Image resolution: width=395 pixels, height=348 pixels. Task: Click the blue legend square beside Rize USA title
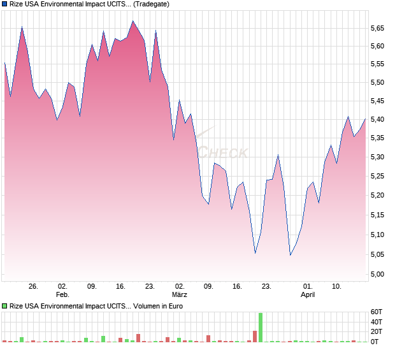point(4,4)
